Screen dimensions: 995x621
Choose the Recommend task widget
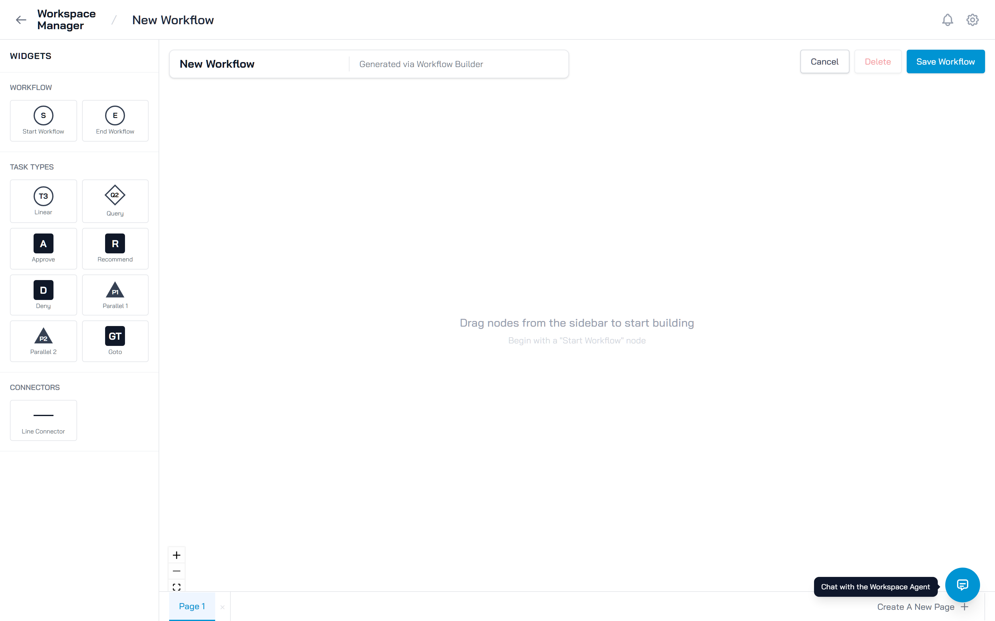[115, 248]
